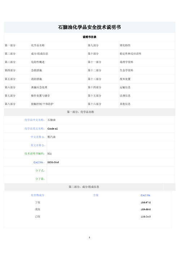Click the 第二部分：成分/组成信息 section header
This screenshot has height=254, width=179.
tap(84, 187)
